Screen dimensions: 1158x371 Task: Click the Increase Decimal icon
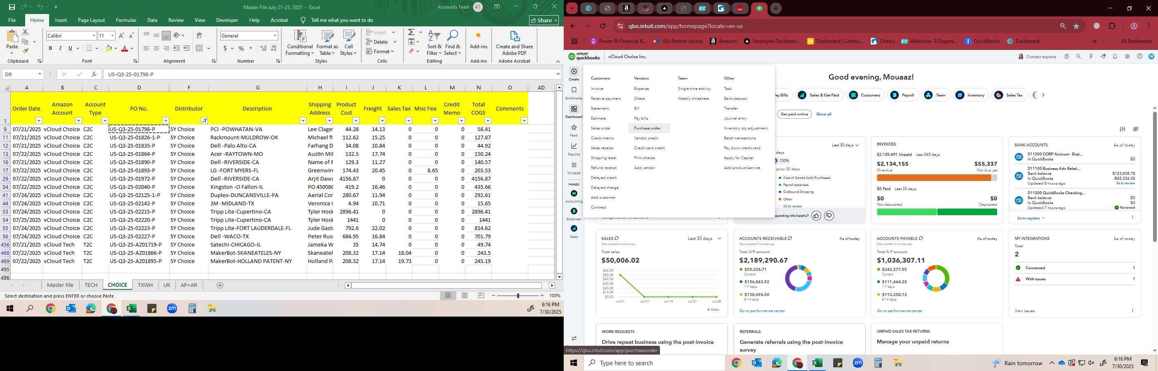click(263, 48)
